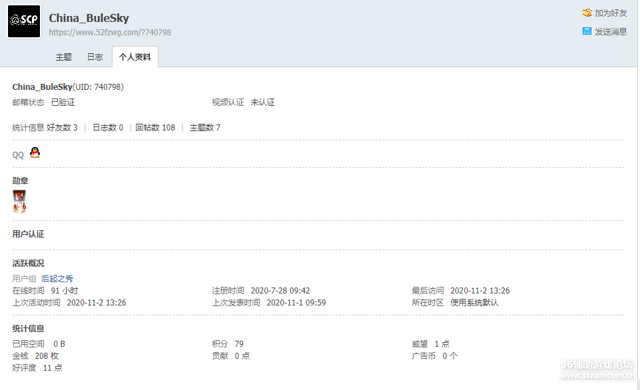
Task: Switch to the 日志 tab
Action: pos(95,57)
